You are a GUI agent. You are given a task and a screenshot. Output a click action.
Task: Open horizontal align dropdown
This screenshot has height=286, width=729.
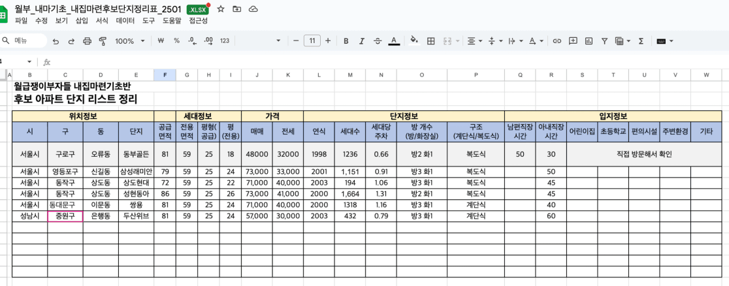coord(474,41)
